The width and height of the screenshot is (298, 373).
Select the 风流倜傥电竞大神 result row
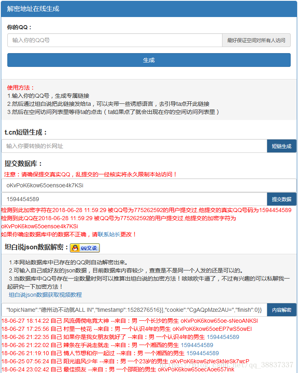(x=130, y=321)
